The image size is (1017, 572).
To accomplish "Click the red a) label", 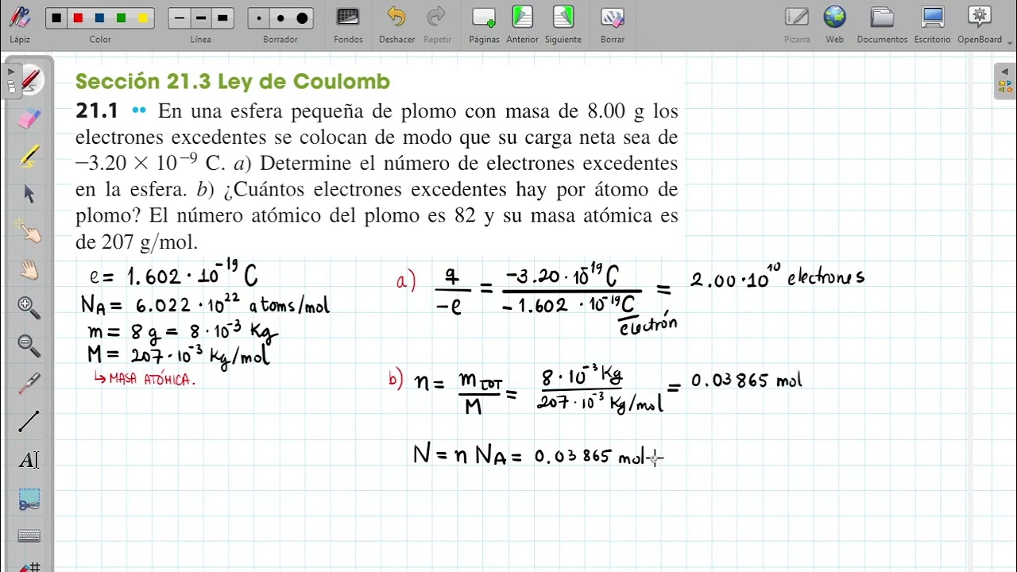I will coord(405,280).
